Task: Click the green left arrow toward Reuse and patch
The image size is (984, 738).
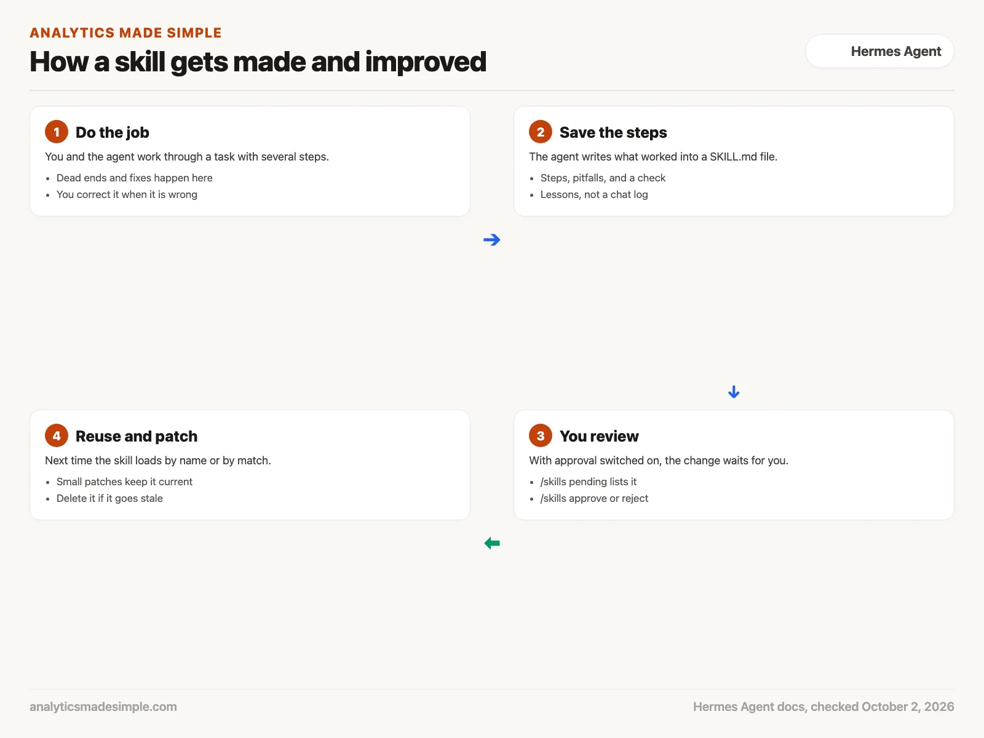Action: [492, 543]
